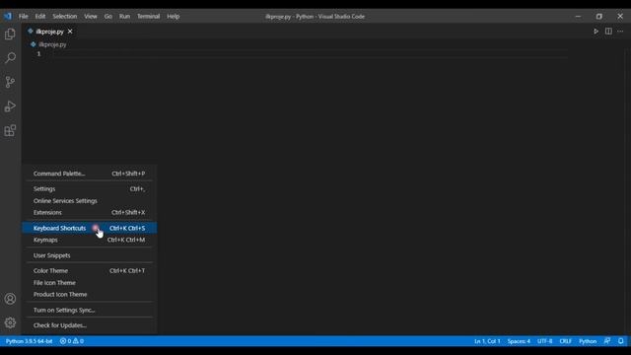Screen dimensions: 631x355
Task: Click Ln 1, Col 1 in status bar
Action: point(487,341)
